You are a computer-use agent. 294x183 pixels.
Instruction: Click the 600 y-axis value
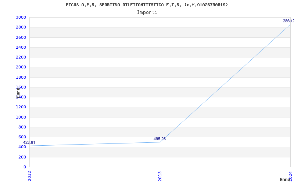pyautogui.click(x=22, y=137)
